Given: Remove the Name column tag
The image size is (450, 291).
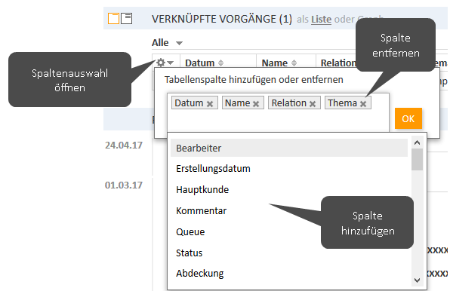Looking at the screenshot, I should point(256,104).
